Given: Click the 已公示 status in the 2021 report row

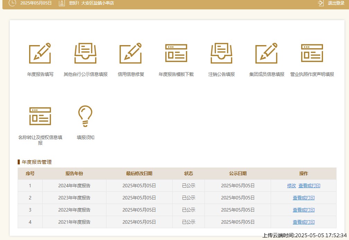Looking at the screenshot, I should click(x=189, y=222).
